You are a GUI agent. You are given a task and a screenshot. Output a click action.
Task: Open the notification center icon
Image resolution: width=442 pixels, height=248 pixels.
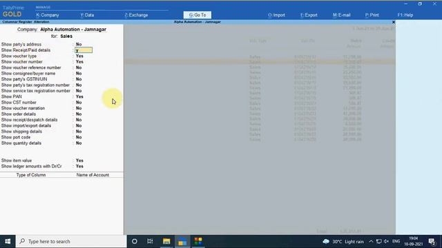tap(432, 242)
